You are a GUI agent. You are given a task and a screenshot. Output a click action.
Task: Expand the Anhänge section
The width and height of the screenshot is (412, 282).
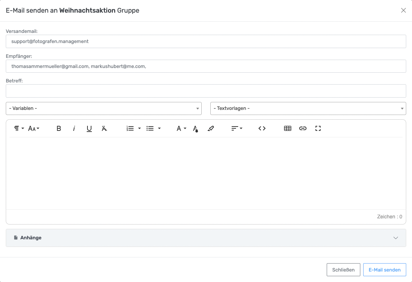coord(206,238)
